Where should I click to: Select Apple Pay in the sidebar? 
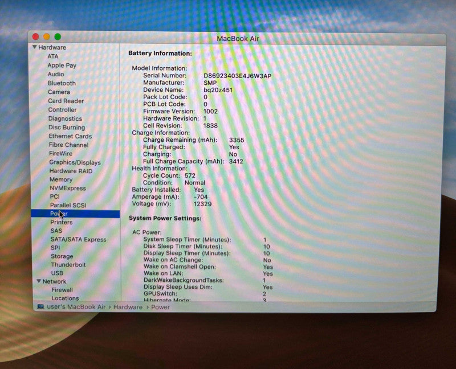[62, 65]
